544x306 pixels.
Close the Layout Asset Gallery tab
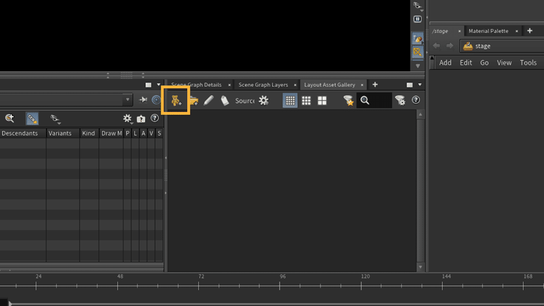(362, 85)
